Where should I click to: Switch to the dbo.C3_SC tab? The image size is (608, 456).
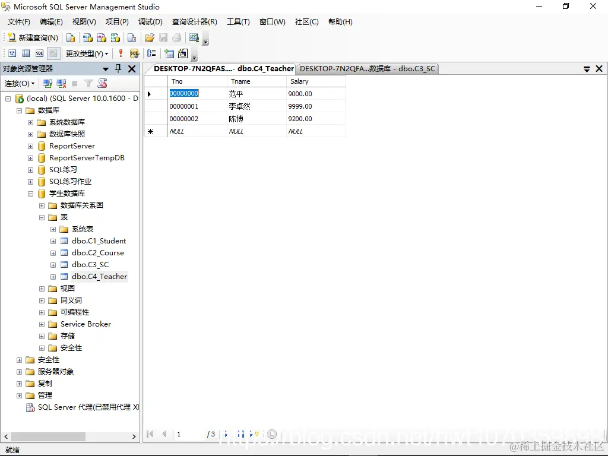pos(367,69)
